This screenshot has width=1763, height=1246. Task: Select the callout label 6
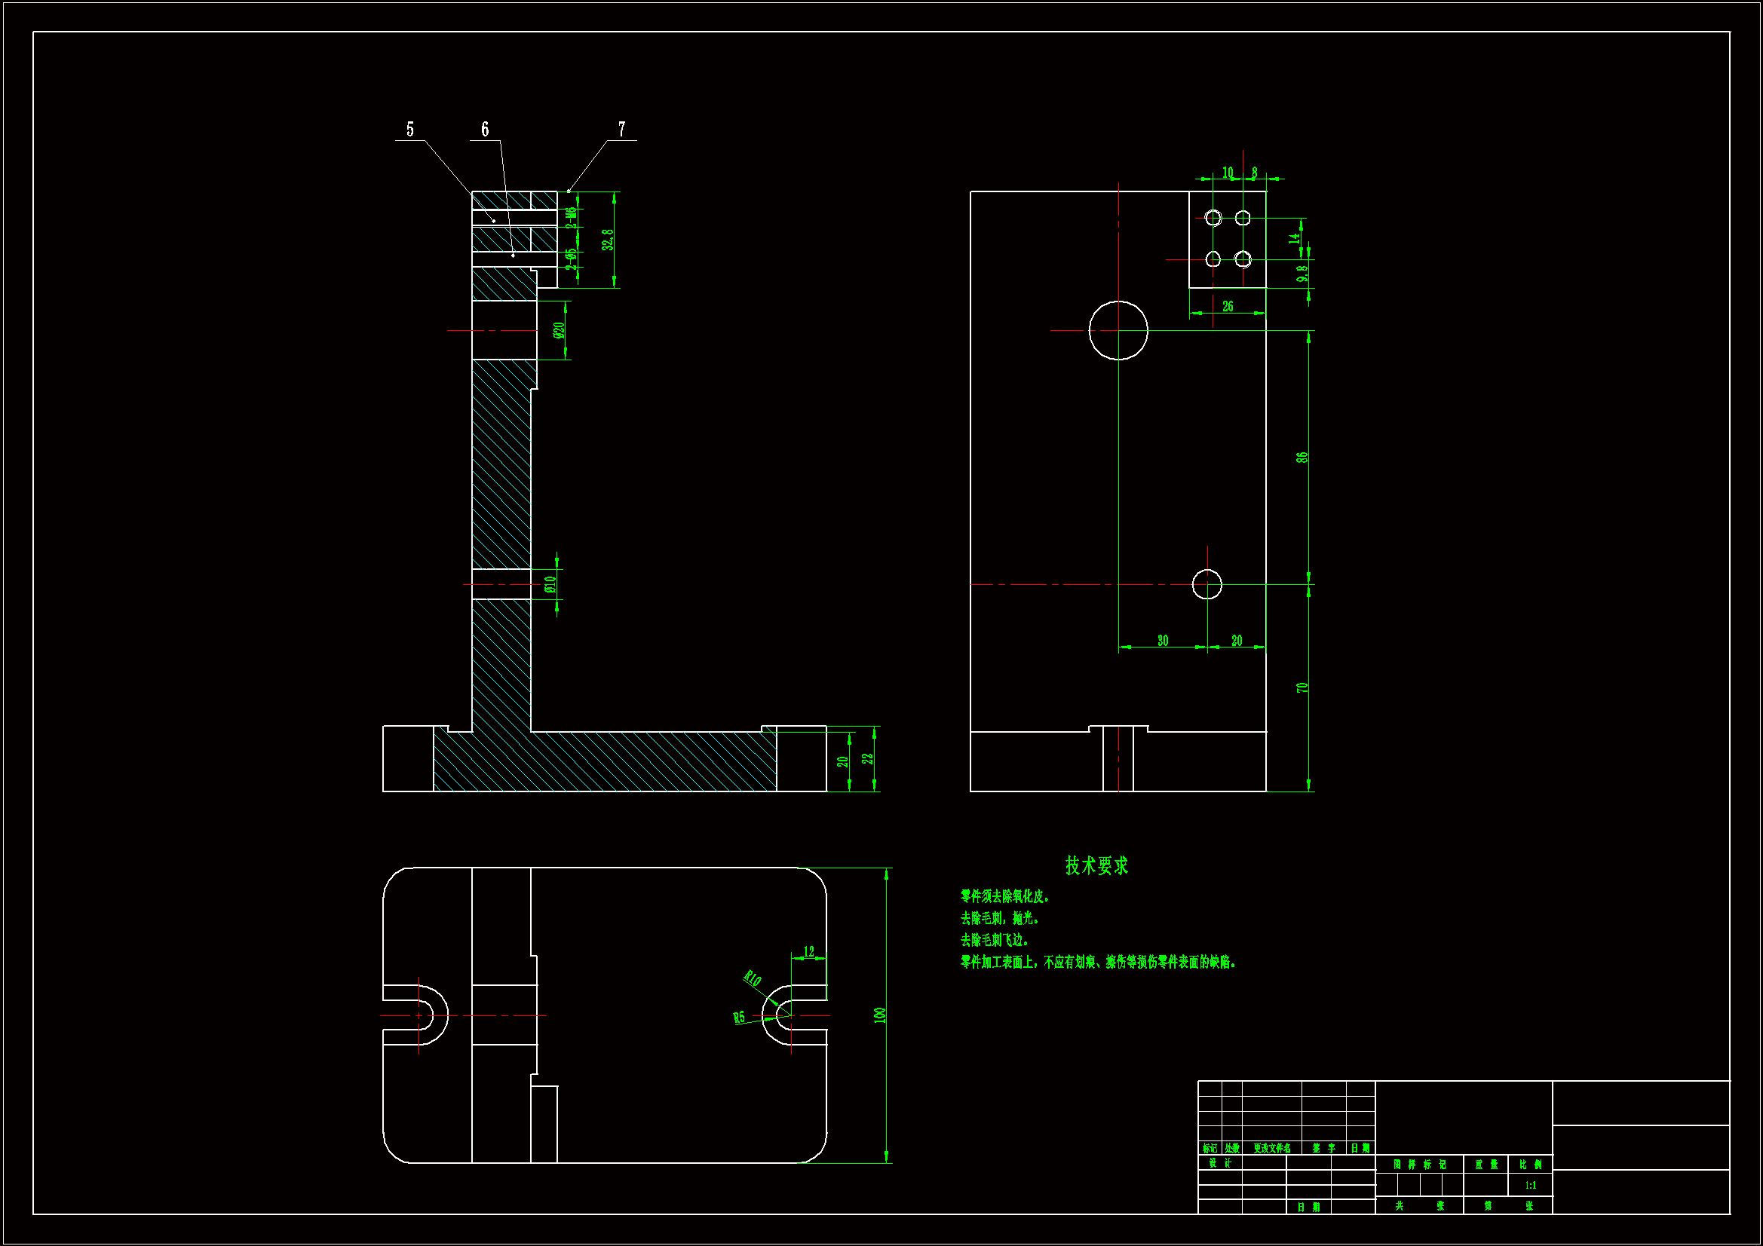pos(485,130)
